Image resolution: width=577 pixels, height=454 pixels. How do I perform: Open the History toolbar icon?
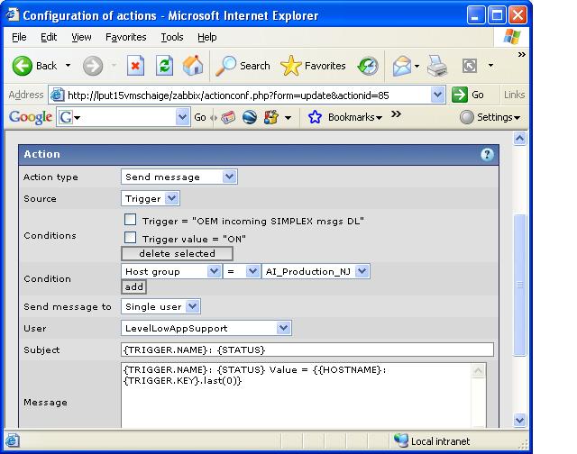[367, 66]
